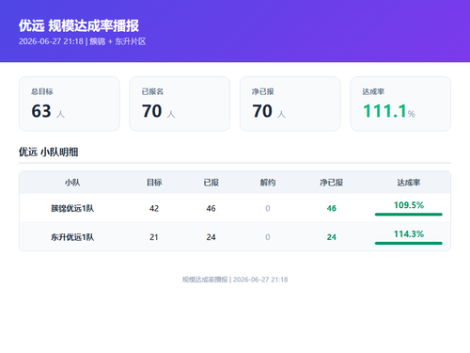
Task: Click green 净已报 value 46
Action: (332, 208)
